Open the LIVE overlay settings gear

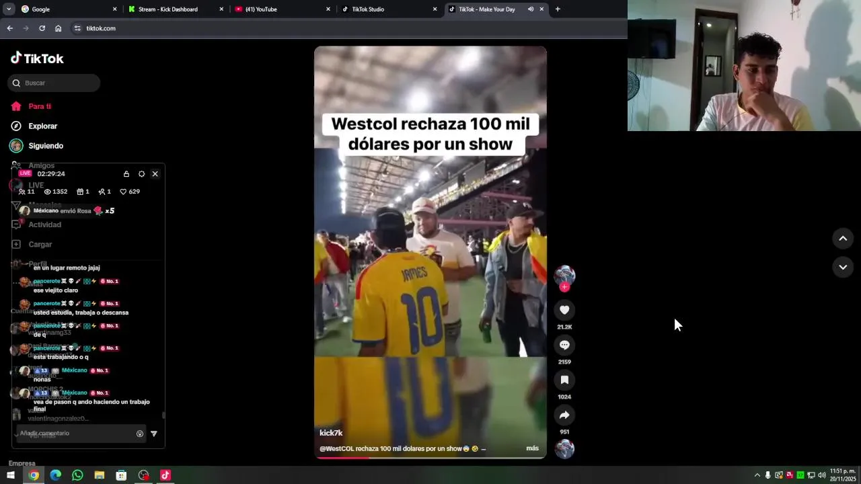pyautogui.click(x=141, y=173)
